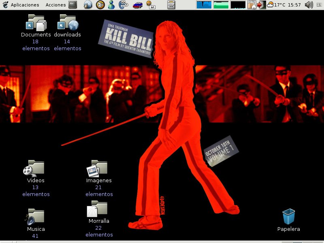Open the green memory usage monitor graph
The height and width of the screenshot is (243, 324).
pos(221,5)
